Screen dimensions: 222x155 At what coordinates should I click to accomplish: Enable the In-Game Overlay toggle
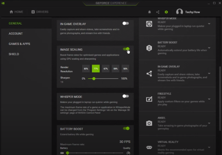(126, 23)
